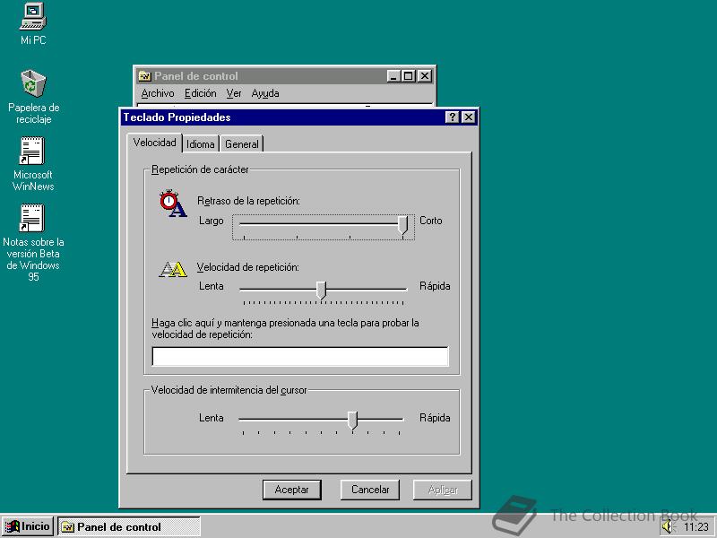Open Ayuda menu in Panel de control

point(265,93)
